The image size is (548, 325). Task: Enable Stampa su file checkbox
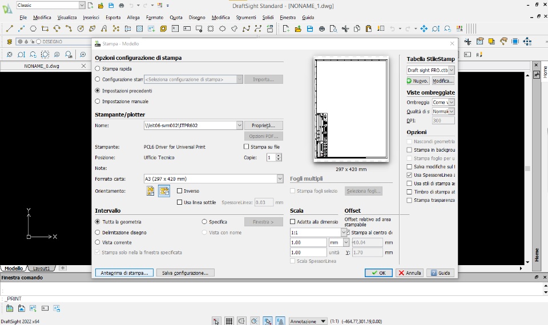point(247,147)
